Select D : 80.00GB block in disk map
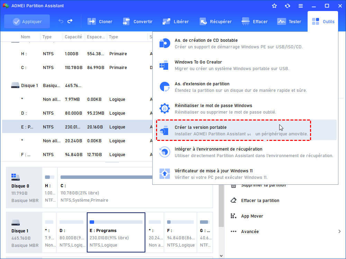This screenshot has height=259, width=346. (x=72, y=232)
